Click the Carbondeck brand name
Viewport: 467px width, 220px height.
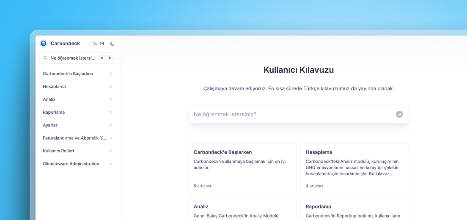pyautogui.click(x=65, y=44)
